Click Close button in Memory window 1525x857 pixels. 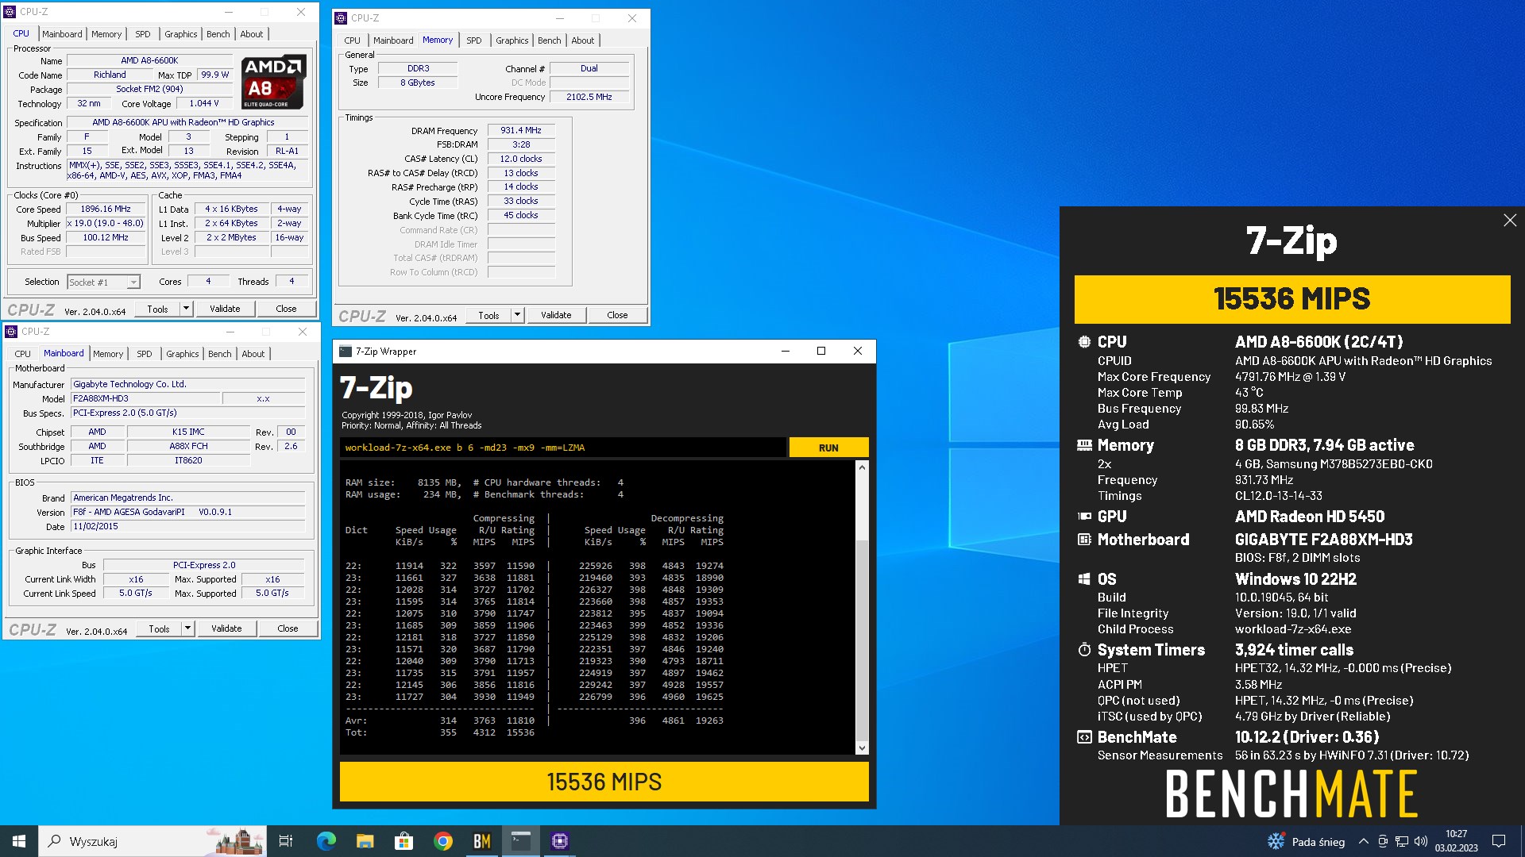(617, 315)
